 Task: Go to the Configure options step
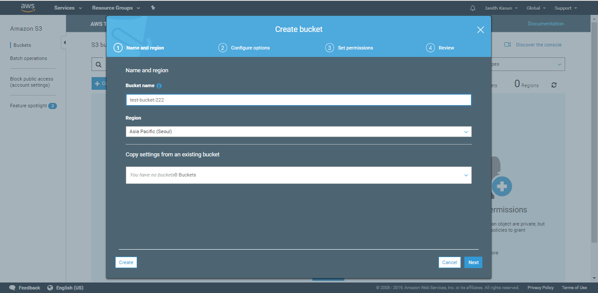(250, 48)
